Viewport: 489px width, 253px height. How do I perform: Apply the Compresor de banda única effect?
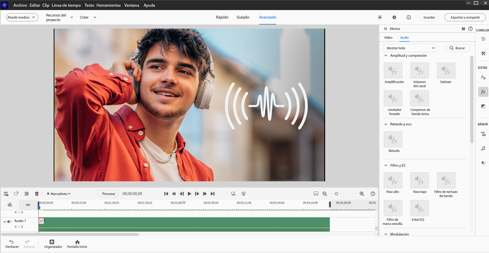point(419,98)
